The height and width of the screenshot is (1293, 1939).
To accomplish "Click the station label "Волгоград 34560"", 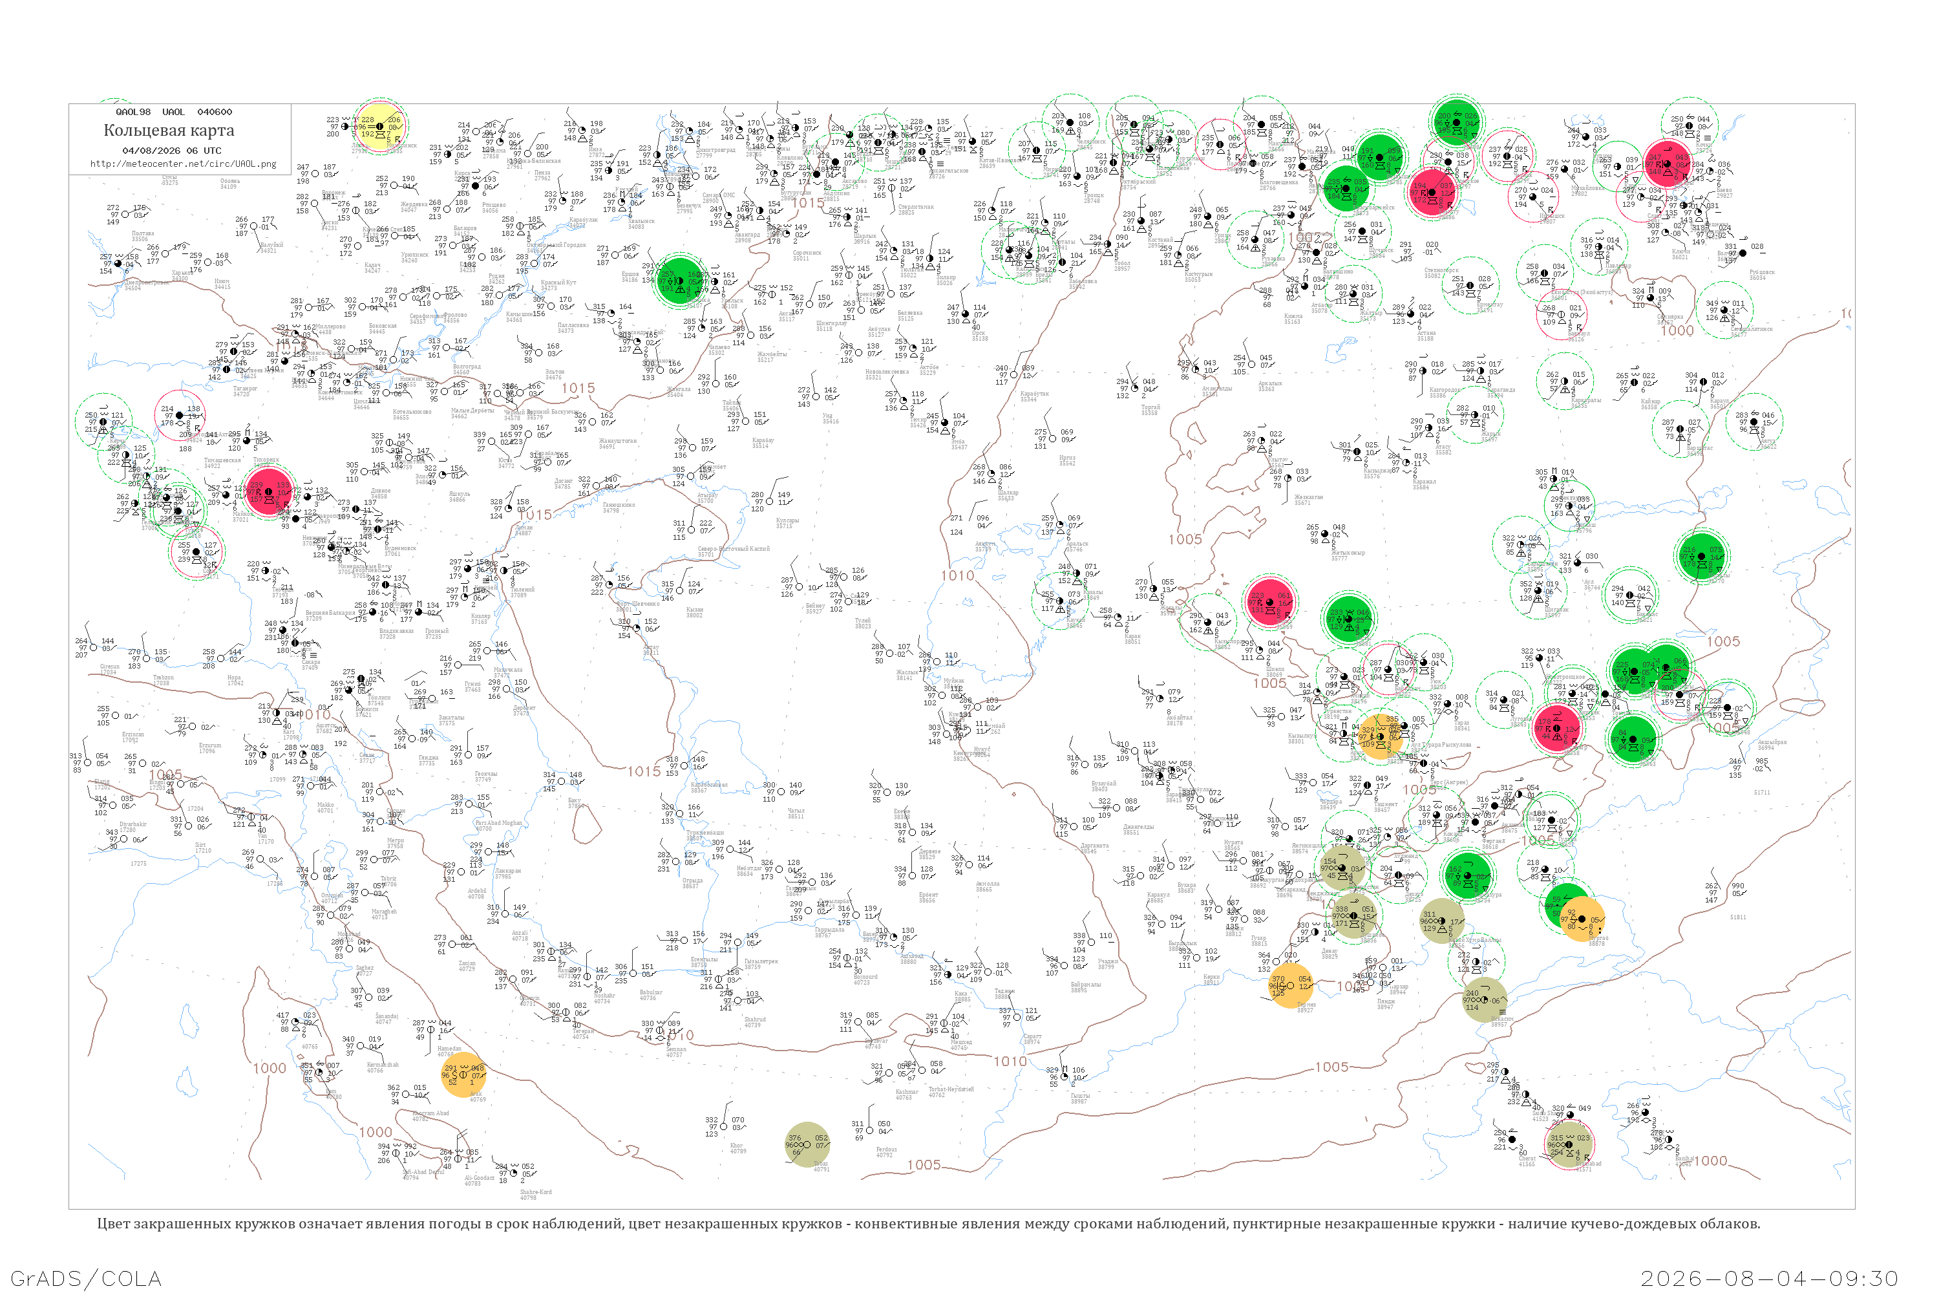I will point(466,369).
